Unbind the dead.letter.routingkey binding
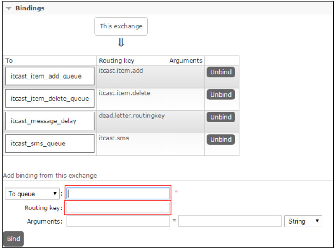 tap(221, 117)
